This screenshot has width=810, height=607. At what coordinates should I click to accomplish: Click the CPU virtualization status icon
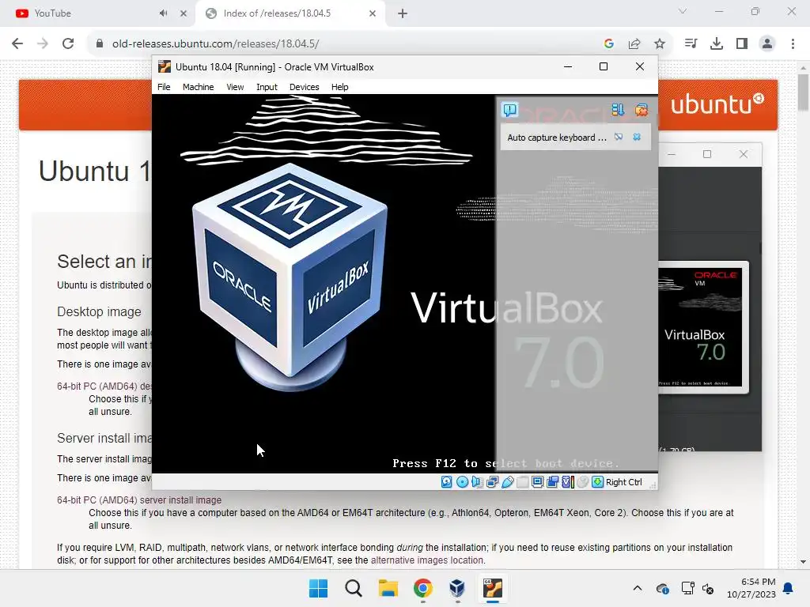[567, 481]
